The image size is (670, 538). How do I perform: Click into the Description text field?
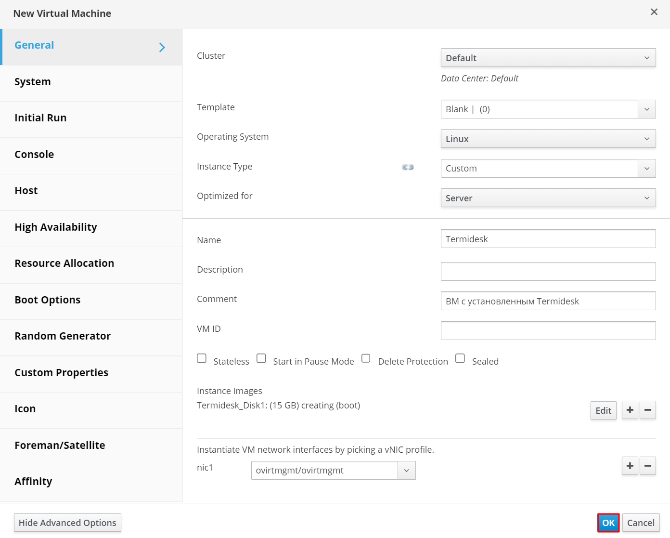548,271
